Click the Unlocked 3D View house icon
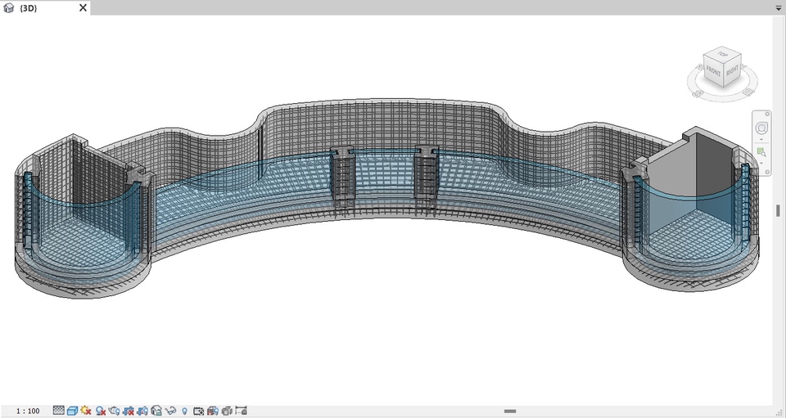The height and width of the screenshot is (418, 786). click(x=156, y=411)
